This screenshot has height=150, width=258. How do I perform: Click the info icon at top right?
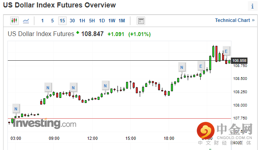point(253,6)
